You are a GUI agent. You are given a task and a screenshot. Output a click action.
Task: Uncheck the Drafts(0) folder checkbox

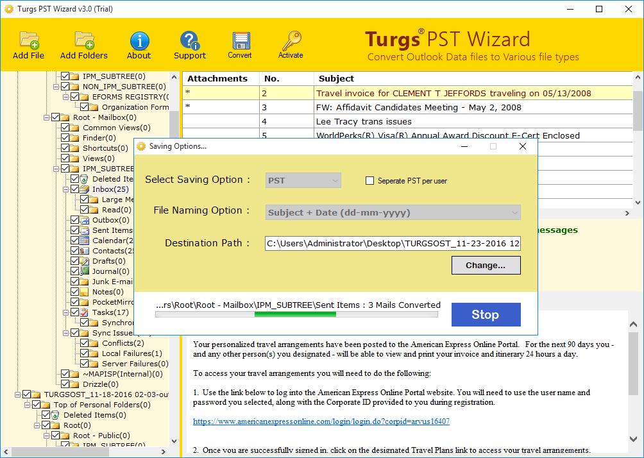point(75,261)
